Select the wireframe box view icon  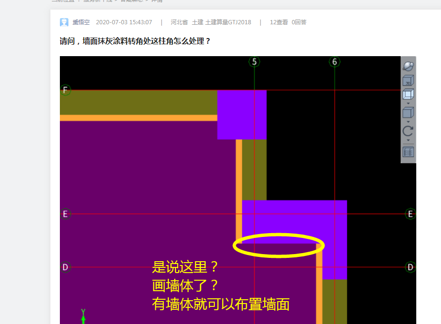click(x=408, y=94)
